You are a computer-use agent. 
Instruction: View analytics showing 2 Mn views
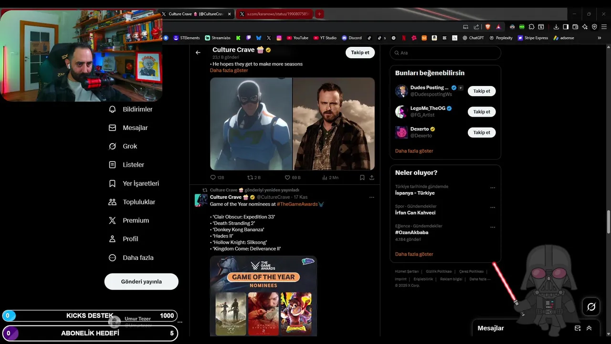330,177
